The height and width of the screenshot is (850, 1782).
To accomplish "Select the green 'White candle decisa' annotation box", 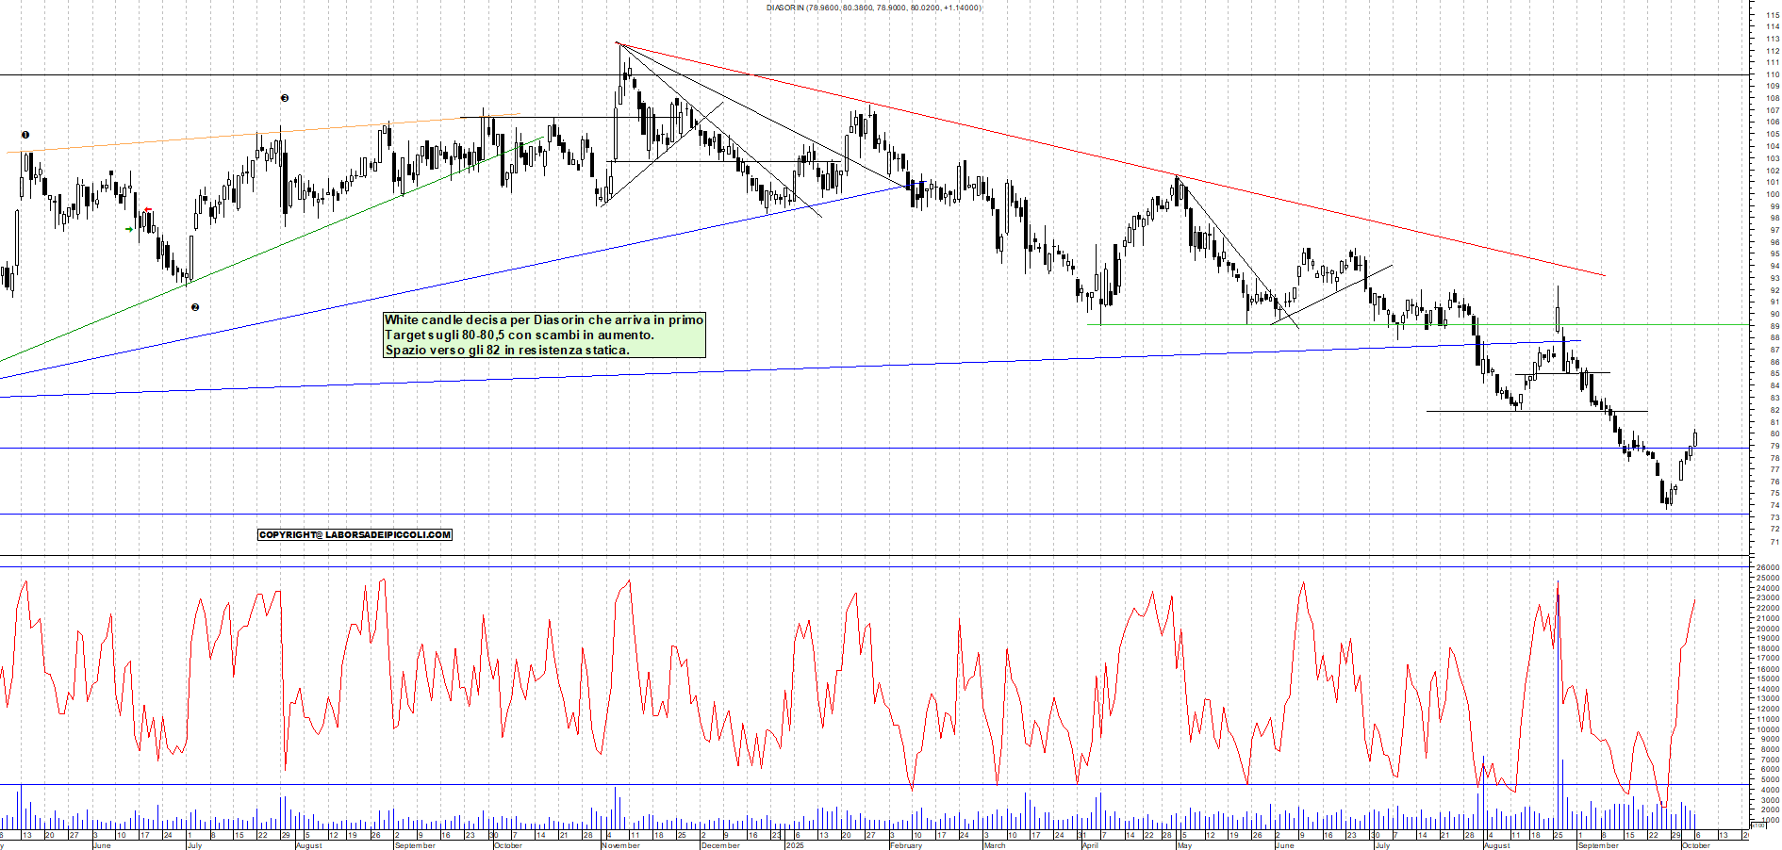I will tap(544, 335).
